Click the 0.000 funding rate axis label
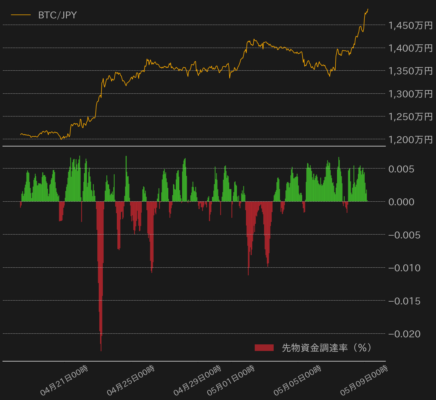This screenshot has width=436, height=400. tap(401, 202)
